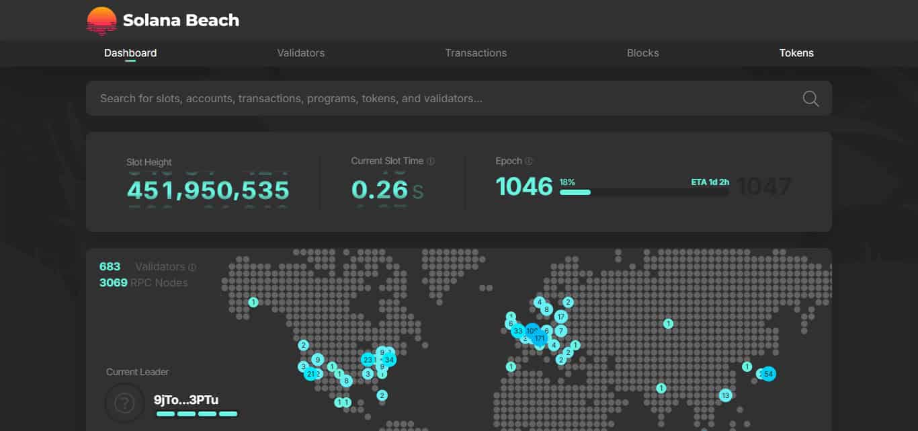Click the magnifying glass search icon
Image resolution: width=918 pixels, height=431 pixels.
coord(810,99)
